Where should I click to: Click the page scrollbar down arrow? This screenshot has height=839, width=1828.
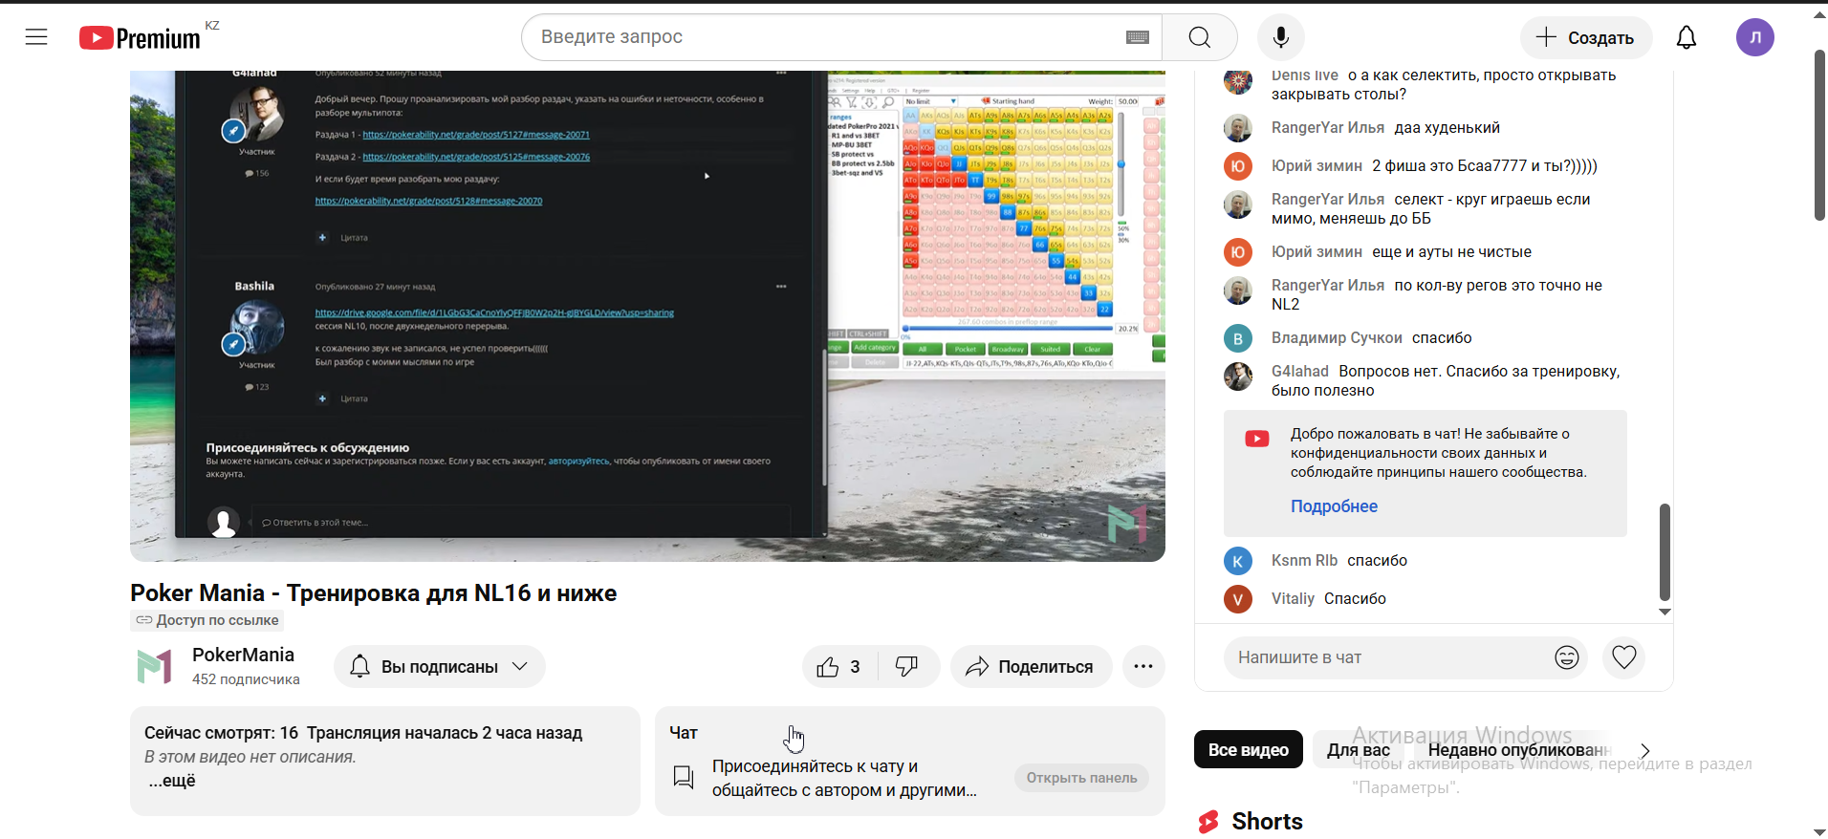point(1819,832)
